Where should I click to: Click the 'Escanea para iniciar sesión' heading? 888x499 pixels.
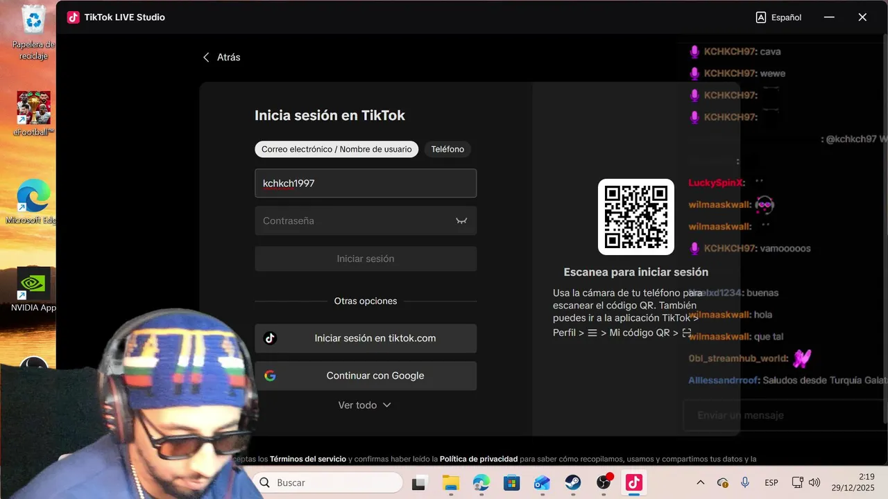point(636,272)
